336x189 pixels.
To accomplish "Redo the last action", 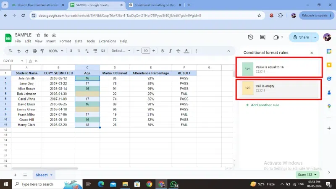I will [x=26, y=51].
